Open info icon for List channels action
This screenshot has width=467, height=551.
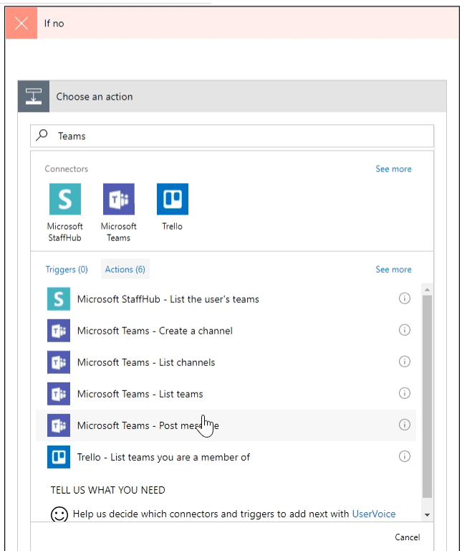pyautogui.click(x=404, y=362)
